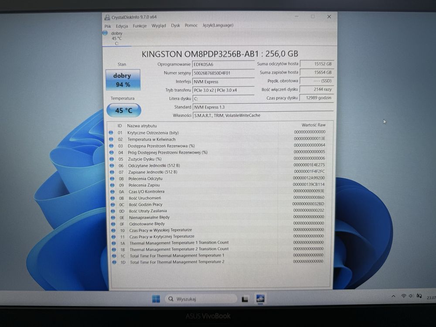Click status dot of row 1B Transition Count
The height and width of the screenshot is (327, 436).
pos(114,249)
